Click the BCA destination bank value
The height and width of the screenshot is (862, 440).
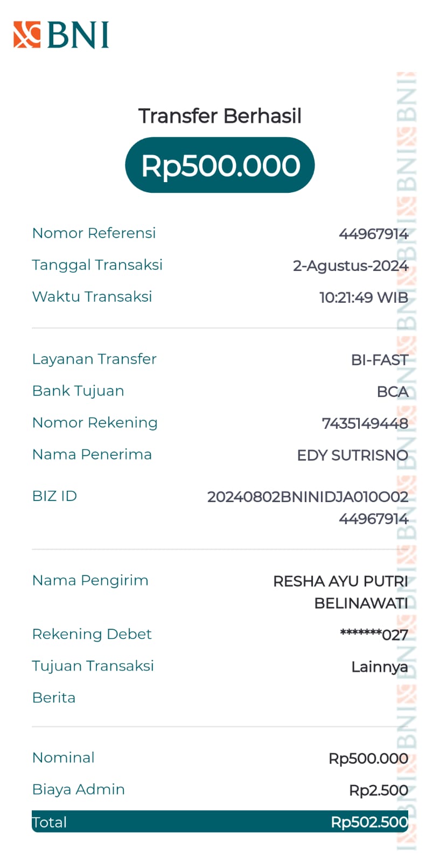click(392, 392)
